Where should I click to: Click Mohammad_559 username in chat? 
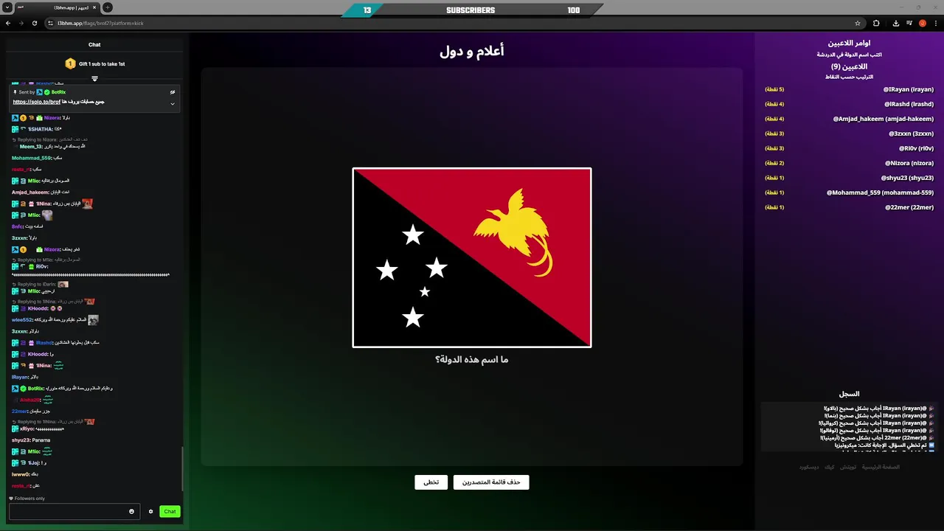tap(32, 158)
